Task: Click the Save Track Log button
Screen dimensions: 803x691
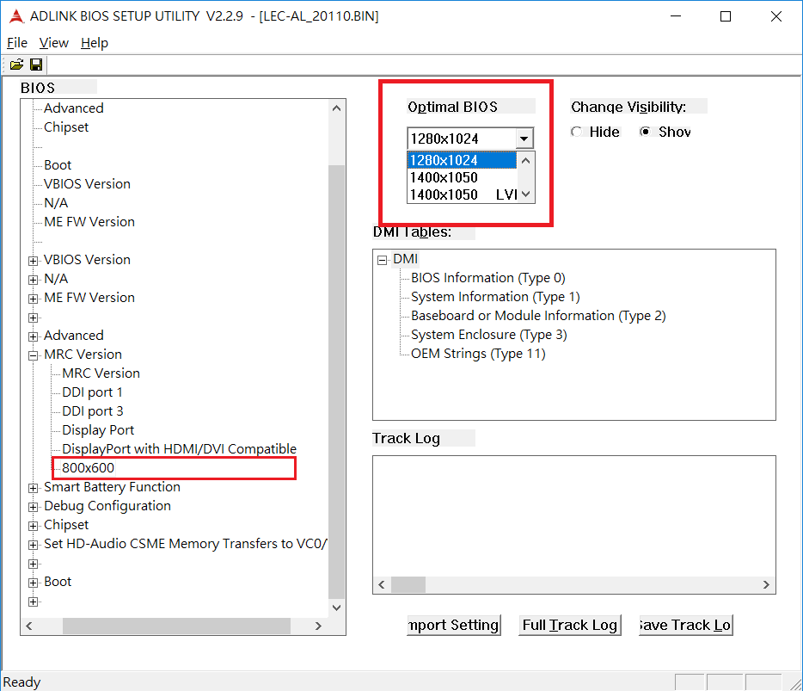Action: (686, 625)
